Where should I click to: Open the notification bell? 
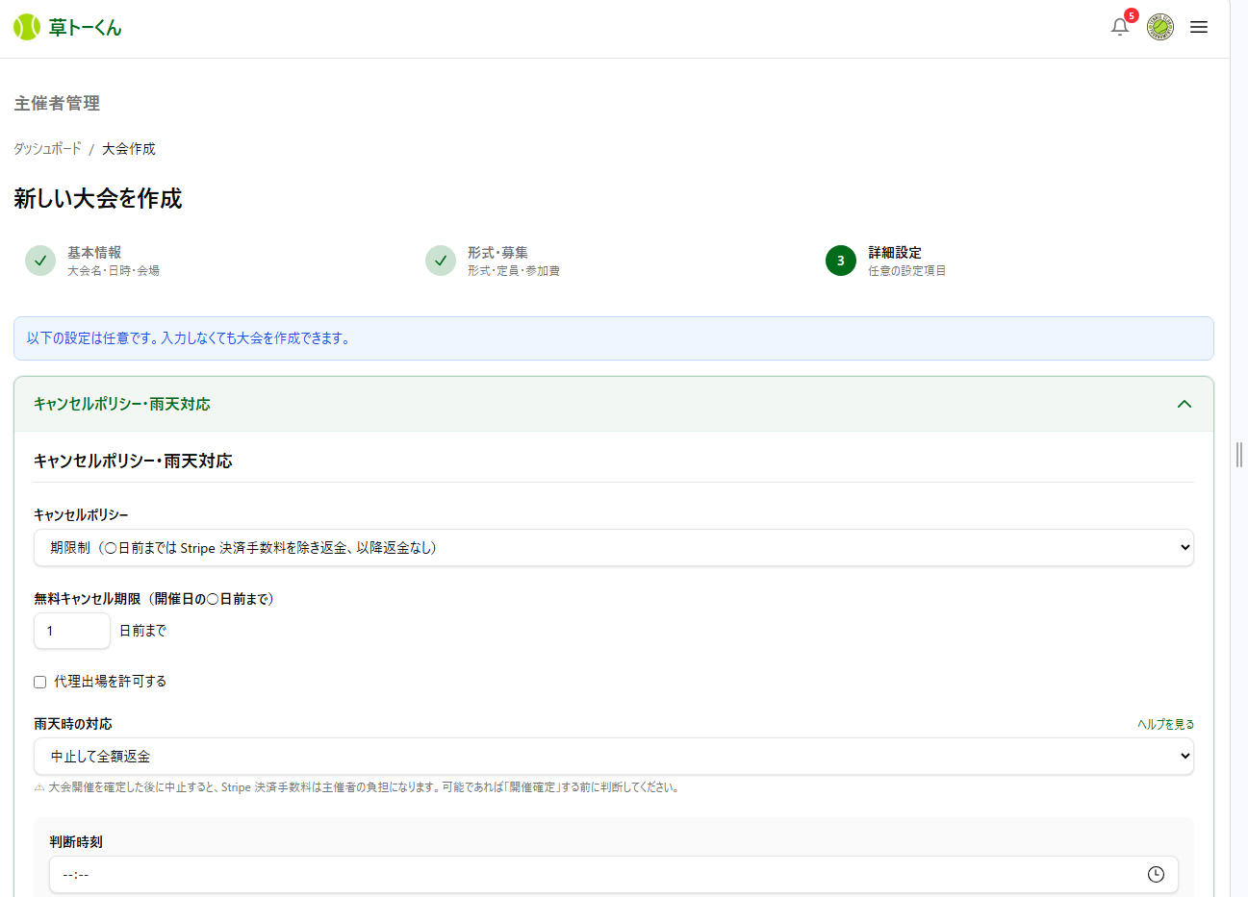(x=1119, y=27)
